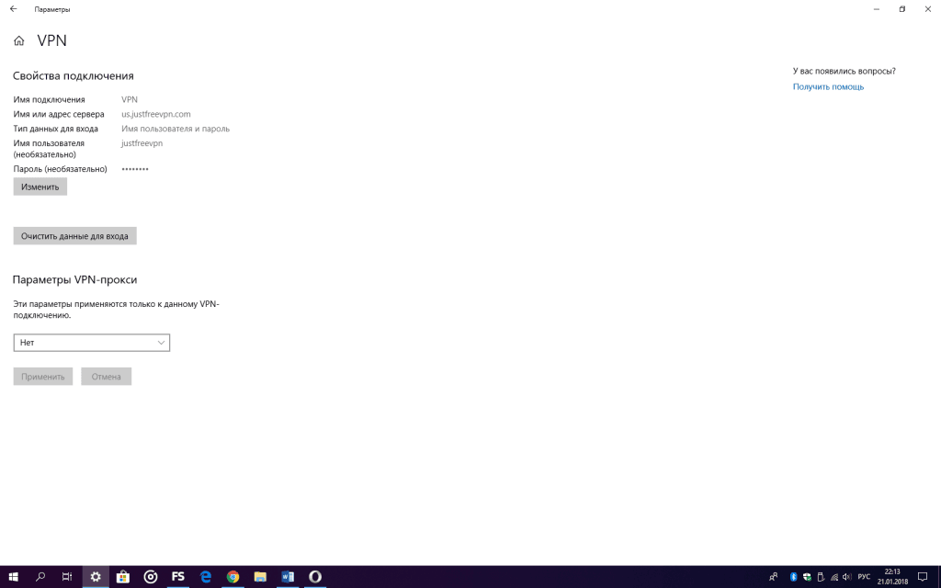This screenshot has height=588, width=941.
Task: Open the Settings home page via house icon
Action: click(19, 40)
